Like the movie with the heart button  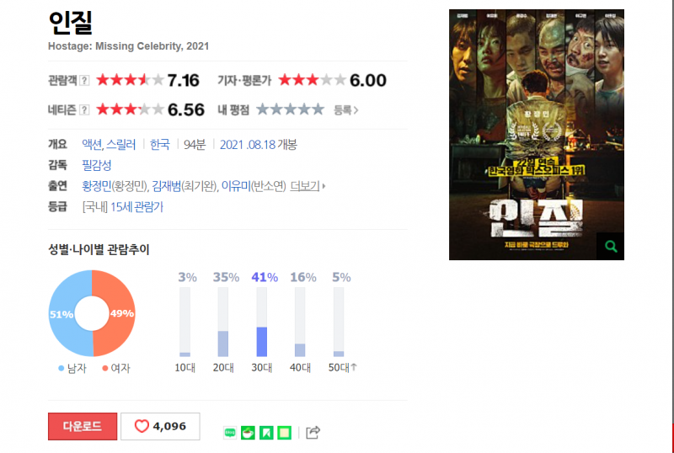(x=160, y=426)
